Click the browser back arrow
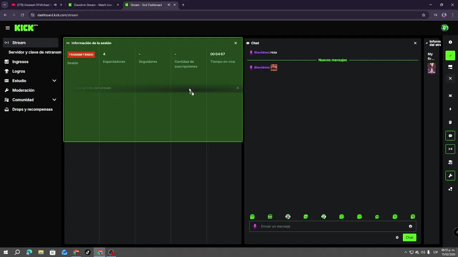The image size is (458, 257). tap(5, 15)
